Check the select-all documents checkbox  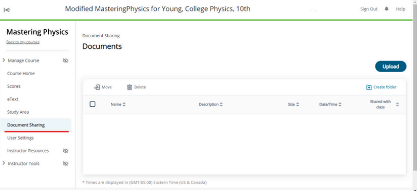coord(93,104)
